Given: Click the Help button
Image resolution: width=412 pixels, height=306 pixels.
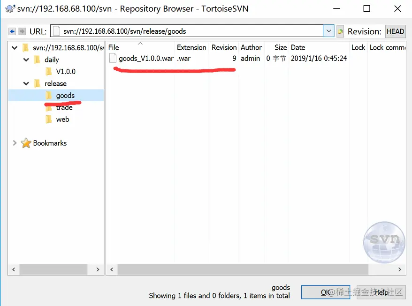Looking at the screenshot, I should click(x=381, y=292).
